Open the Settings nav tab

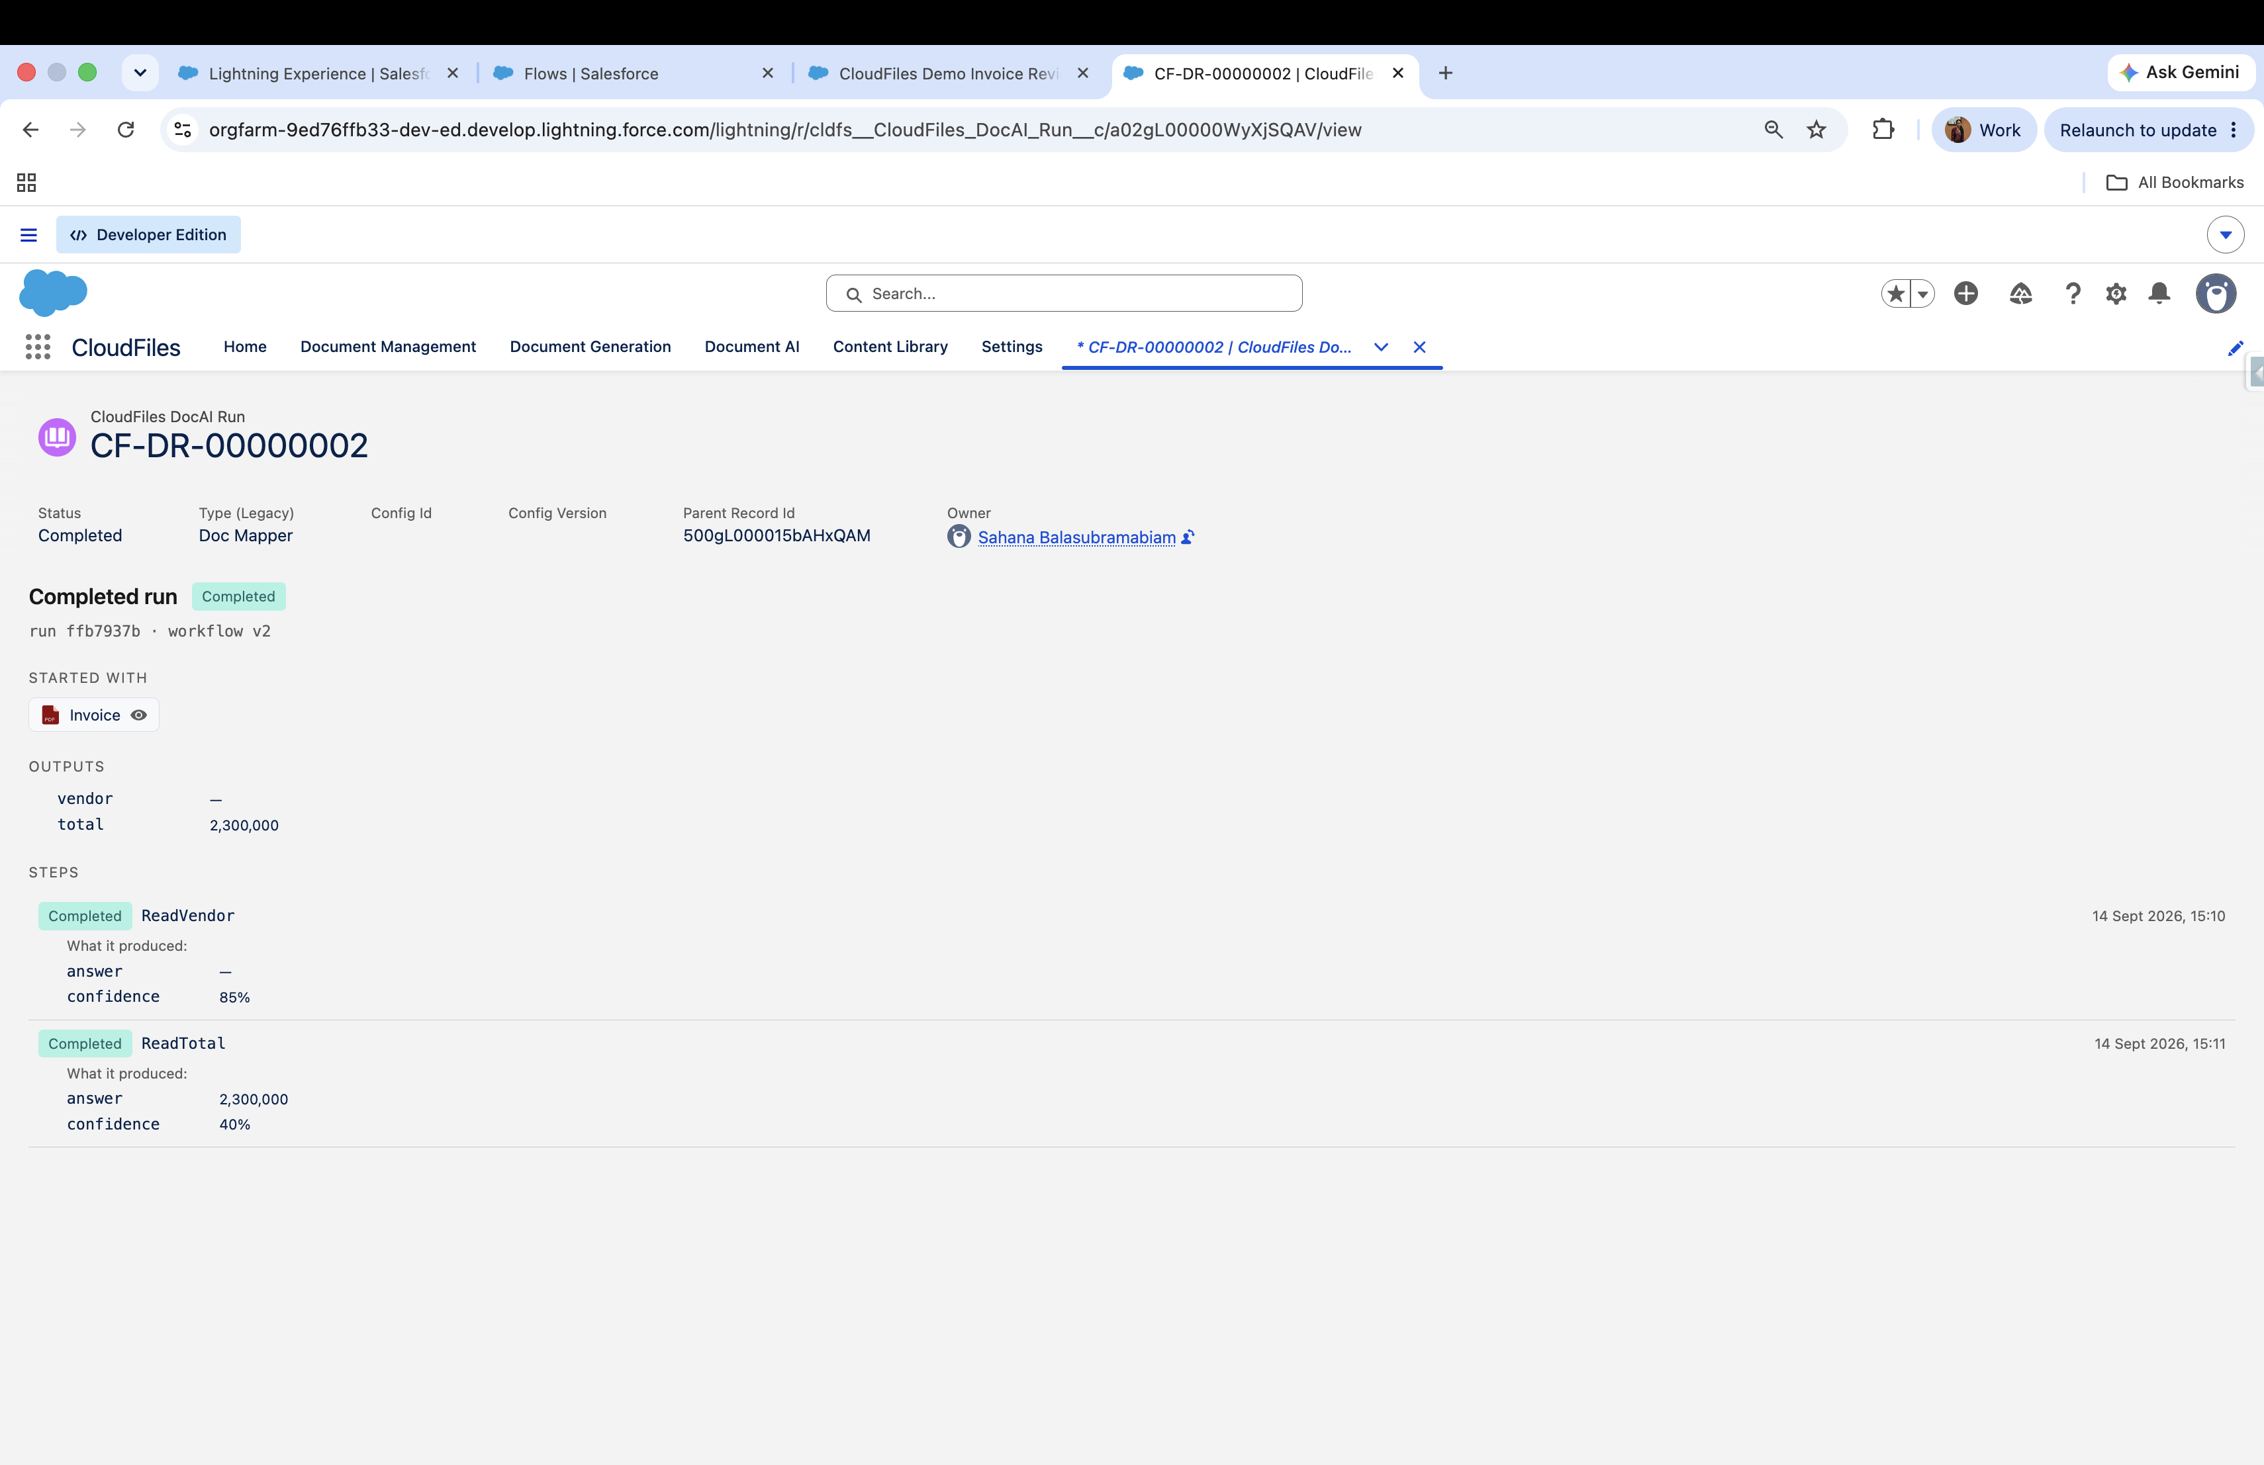tap(1012, 347)
